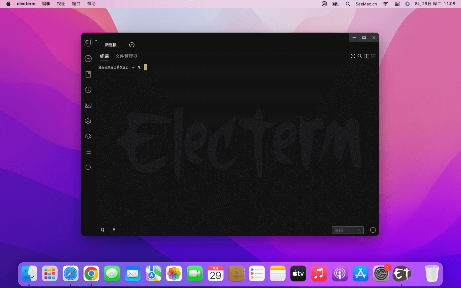Open Reminders from the Dock

pos(257,274)
